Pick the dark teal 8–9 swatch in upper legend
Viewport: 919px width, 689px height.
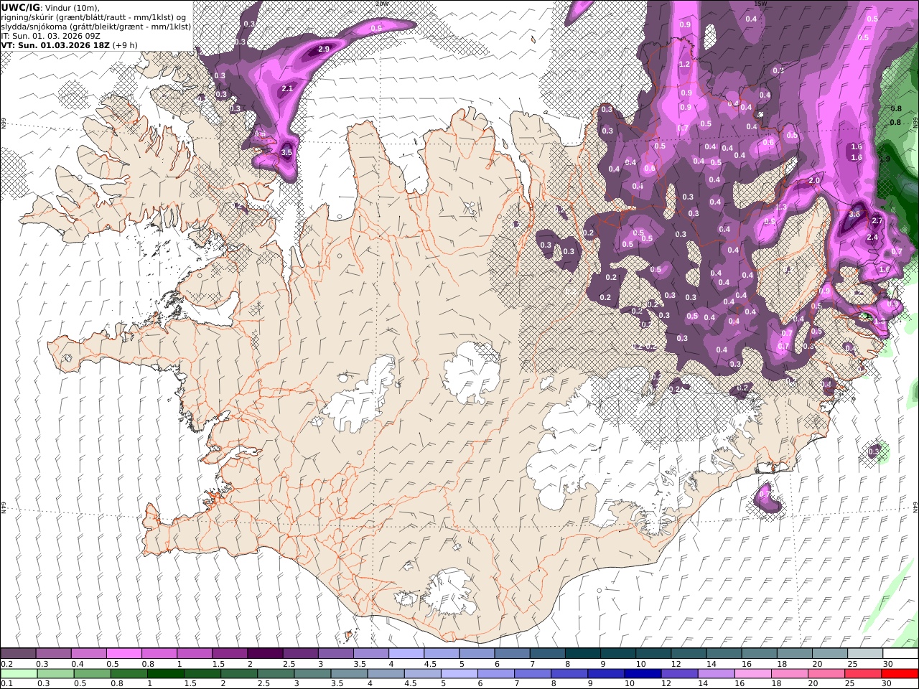(x=583, y=654)
